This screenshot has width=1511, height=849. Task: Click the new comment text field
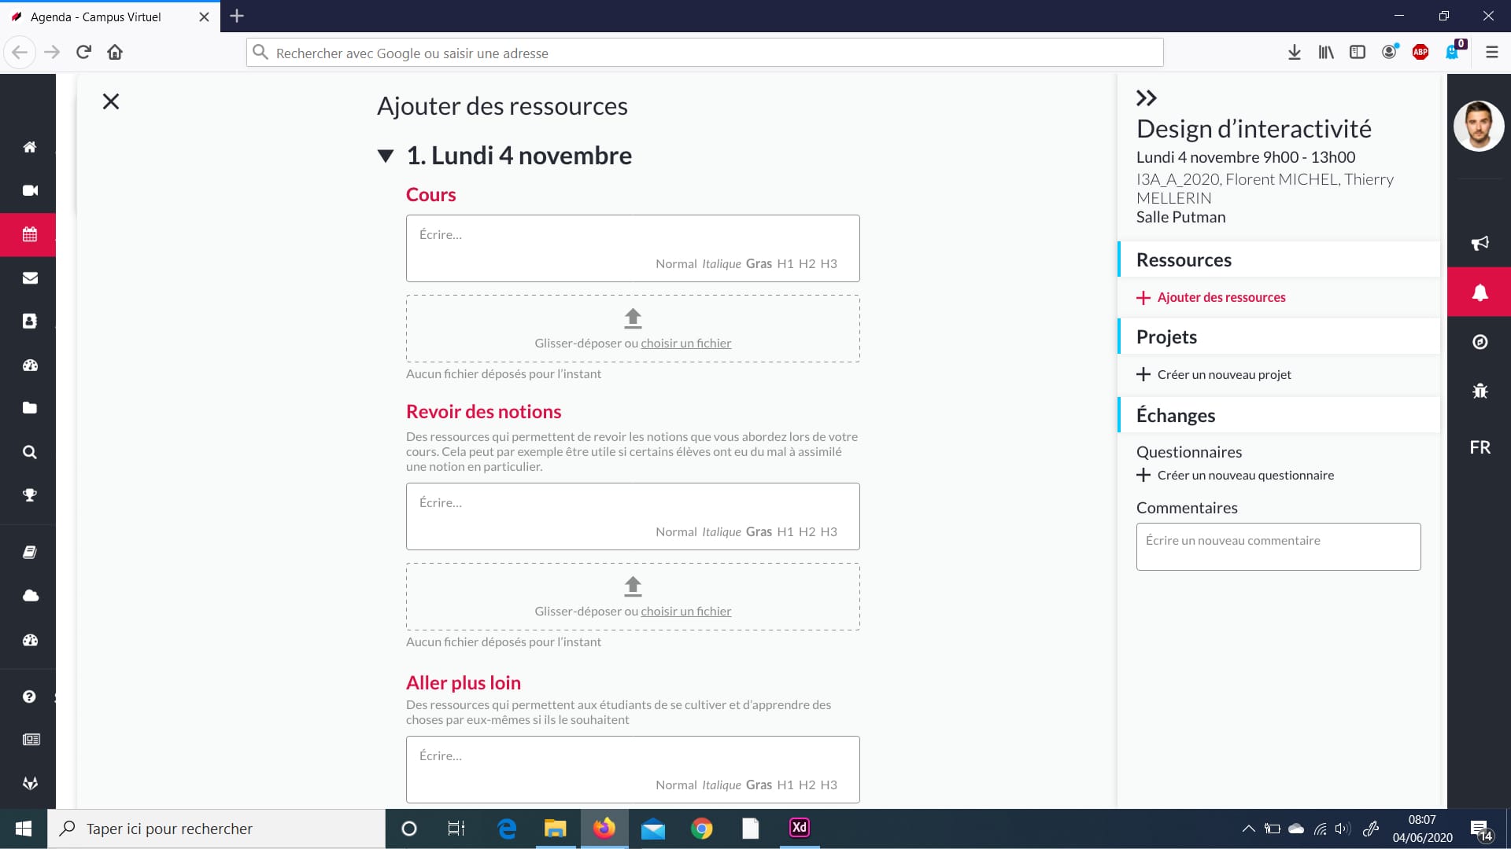click(x=1278, y=546)
